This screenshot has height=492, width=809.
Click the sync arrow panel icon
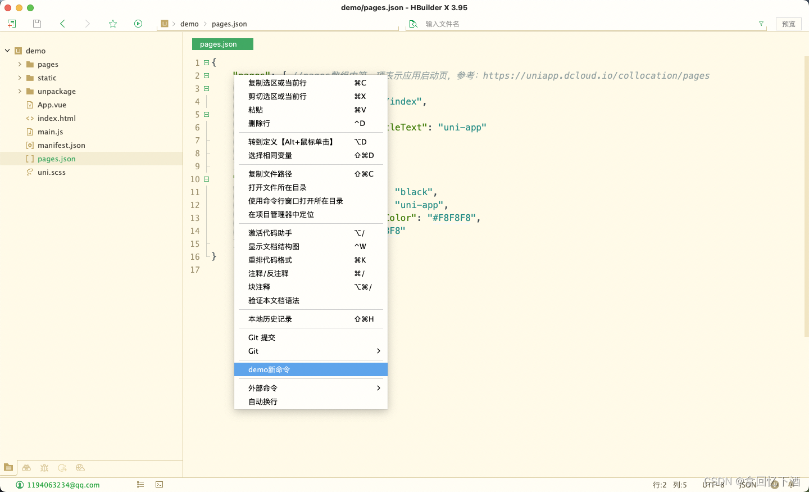point(62,468)
